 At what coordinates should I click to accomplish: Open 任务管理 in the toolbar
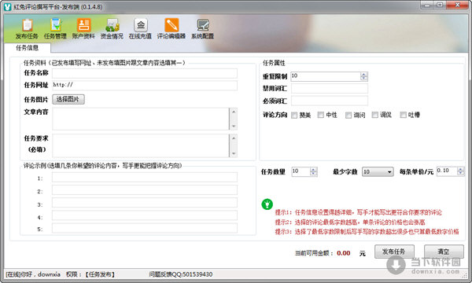55,29
